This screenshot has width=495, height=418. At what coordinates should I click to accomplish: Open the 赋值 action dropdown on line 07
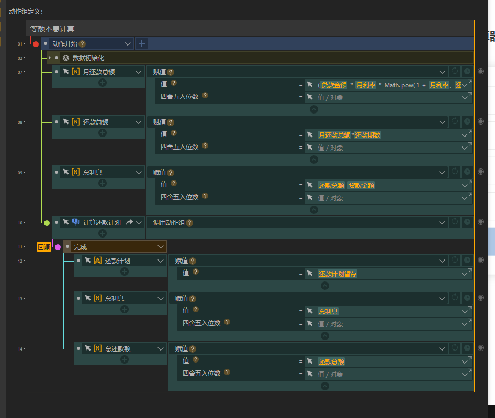442,72
